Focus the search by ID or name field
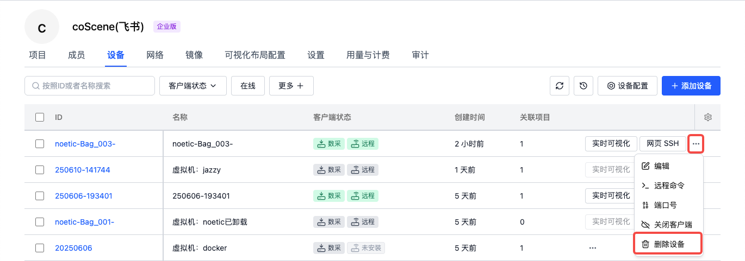Screen dimensions: 745x261 tap(90, 86)
